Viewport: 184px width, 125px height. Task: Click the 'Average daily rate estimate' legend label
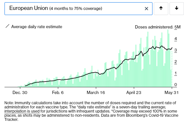click(x=37, y=27)
